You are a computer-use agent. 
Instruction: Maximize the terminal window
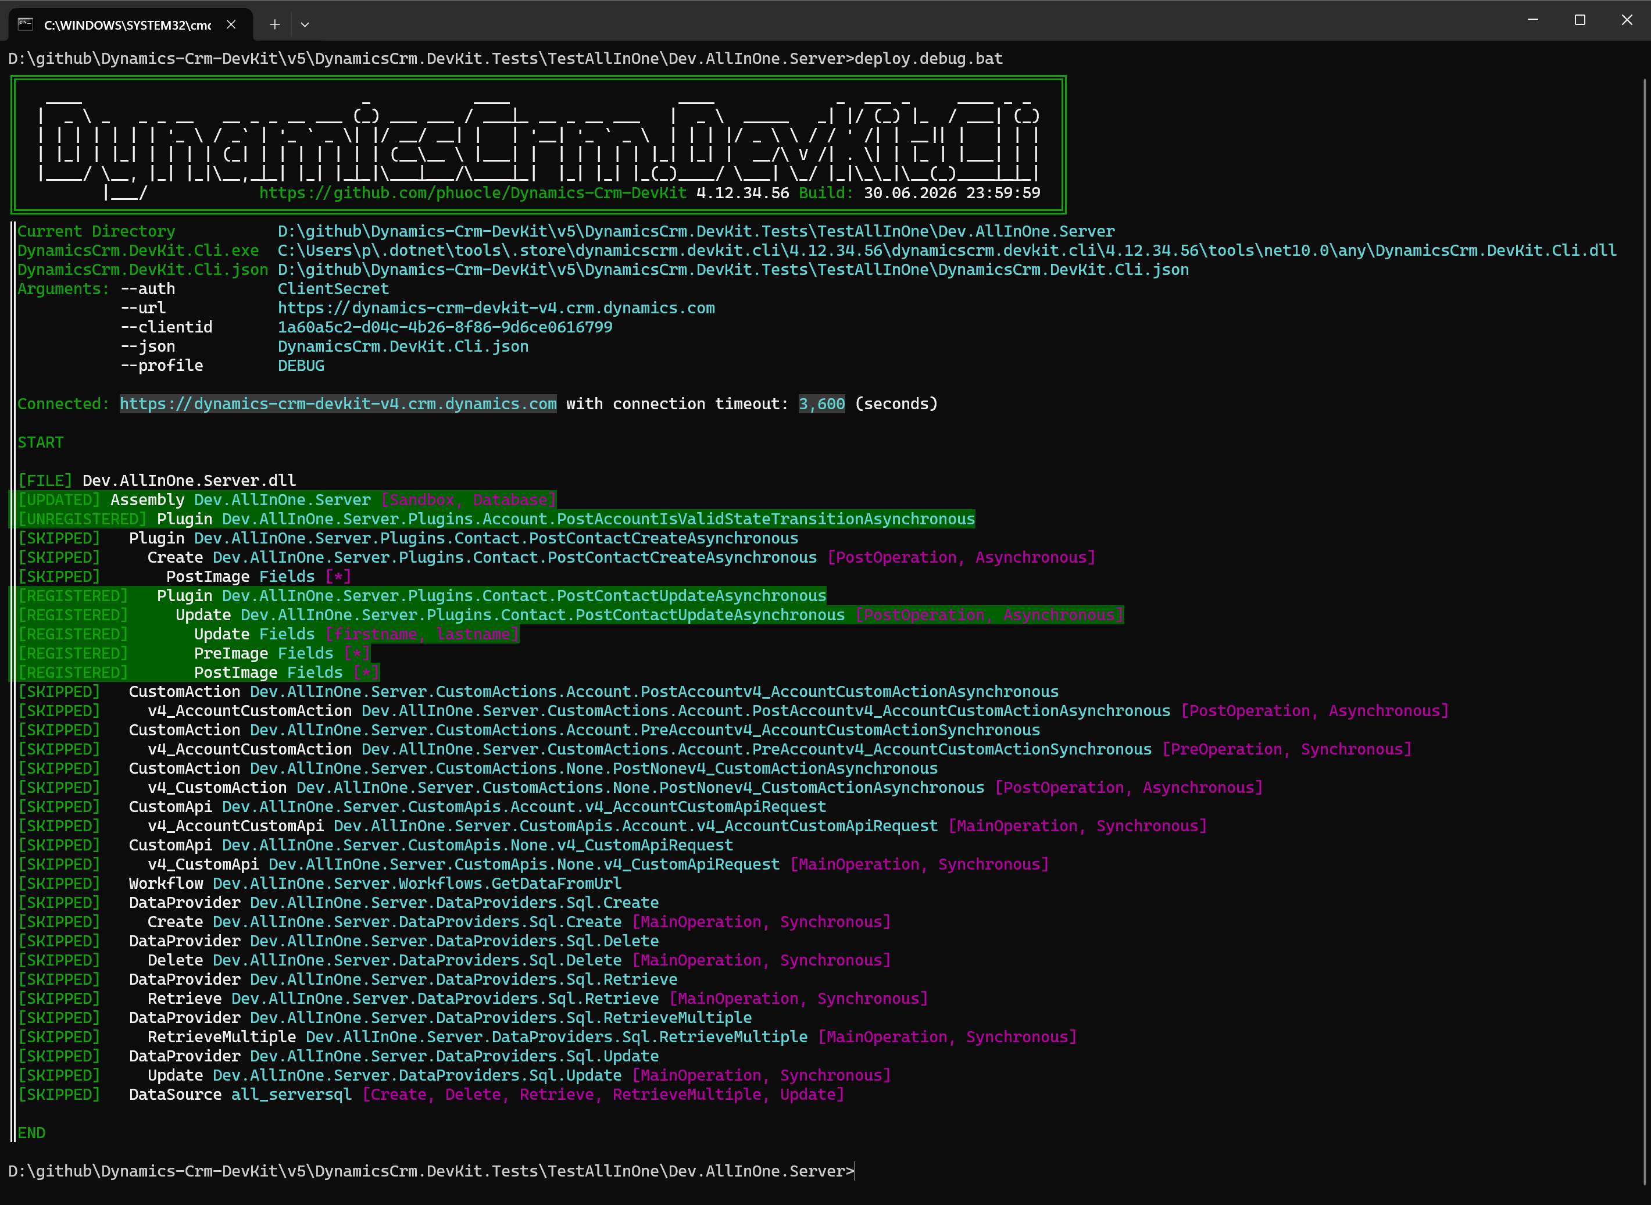coord(1579,20)
